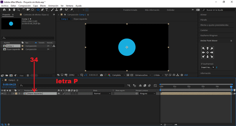
Task: Take a snapshot with the camera icon
Action: 101,75
